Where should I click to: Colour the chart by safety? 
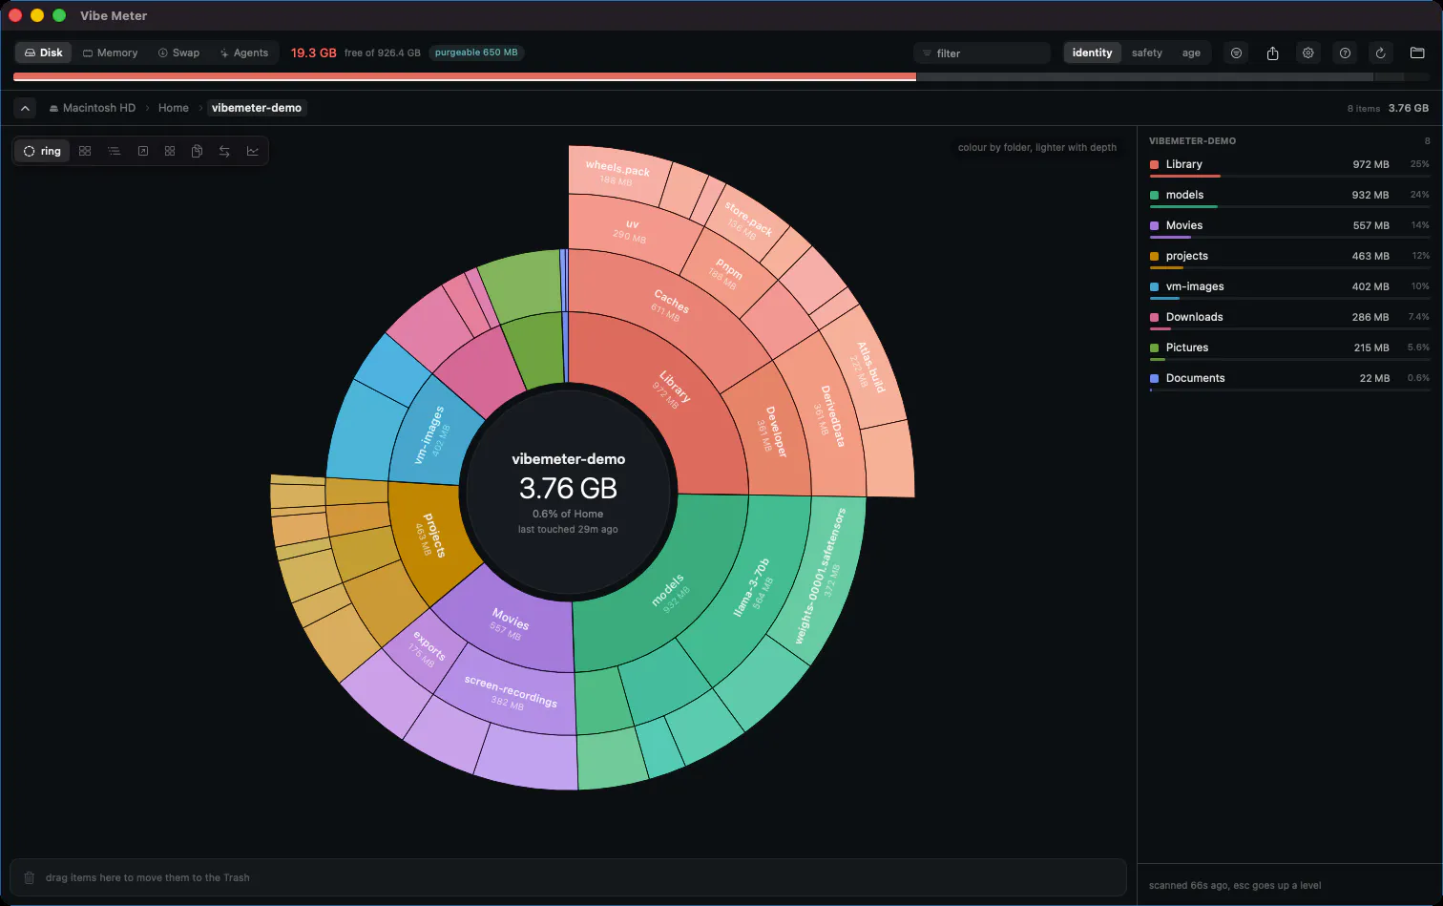pos(1147,53)
